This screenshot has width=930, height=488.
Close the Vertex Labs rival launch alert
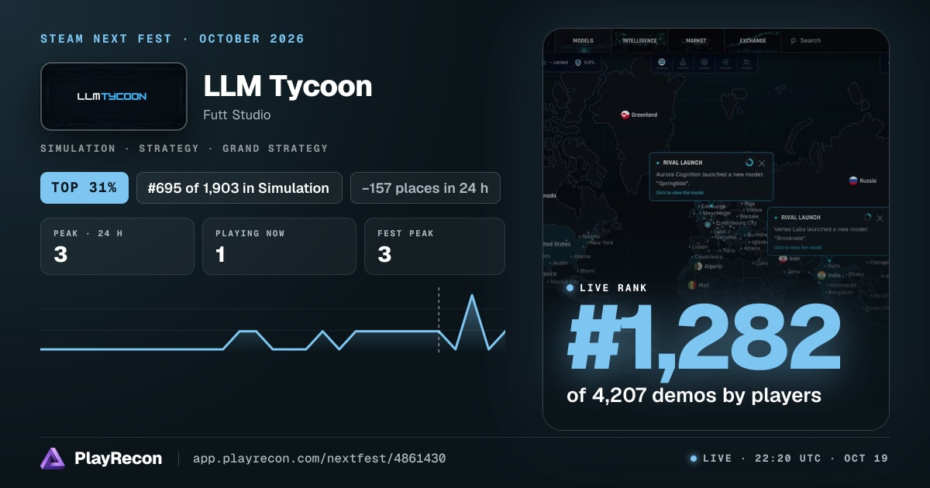click(880, 218)
